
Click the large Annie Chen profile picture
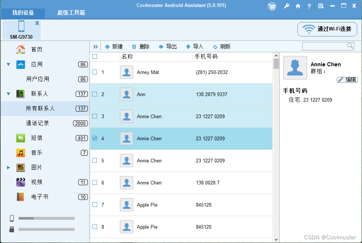pos(295,68)
